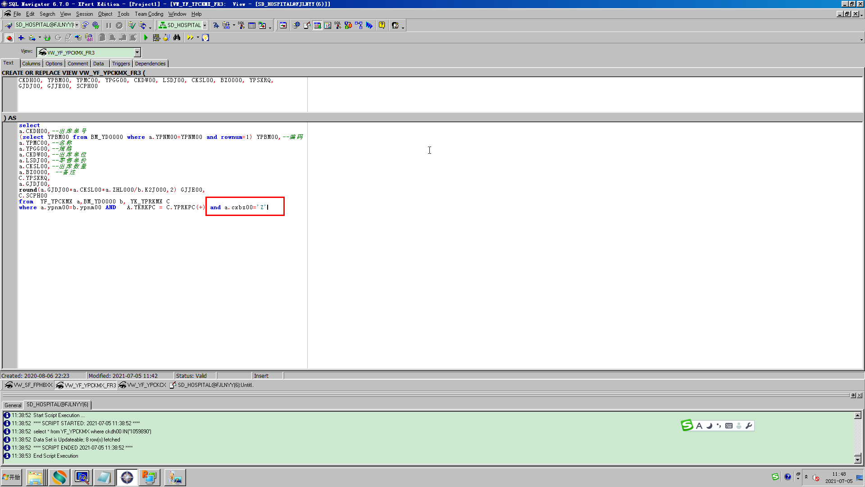
Task: Switch to the Columns tab
Action: click(x=31, y=64)
